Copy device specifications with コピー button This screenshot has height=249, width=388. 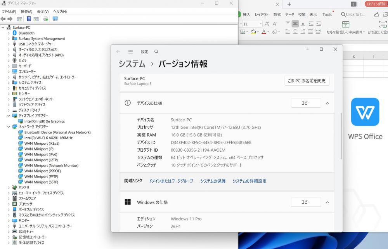coord(306,103)
